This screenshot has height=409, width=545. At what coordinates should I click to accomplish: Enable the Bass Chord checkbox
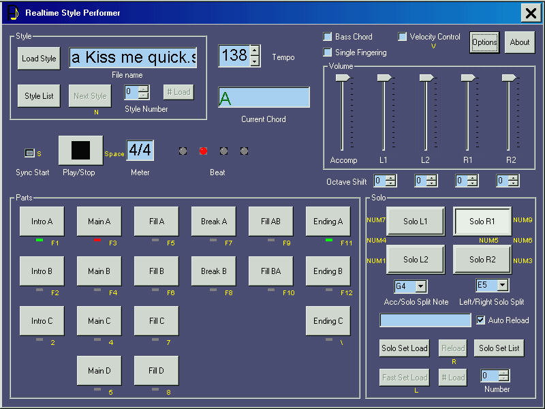(328, 37)
